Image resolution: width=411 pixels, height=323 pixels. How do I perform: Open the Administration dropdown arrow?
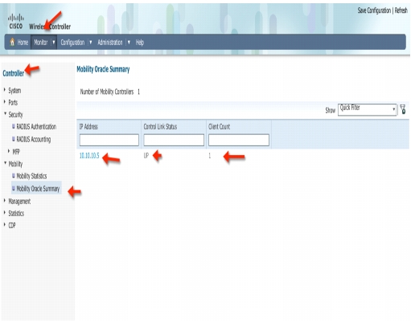[x=129, y=42]
